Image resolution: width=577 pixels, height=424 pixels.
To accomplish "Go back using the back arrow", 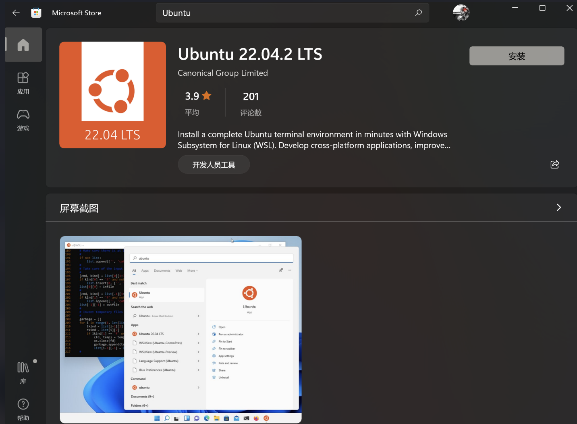I will tap(16, 12).
